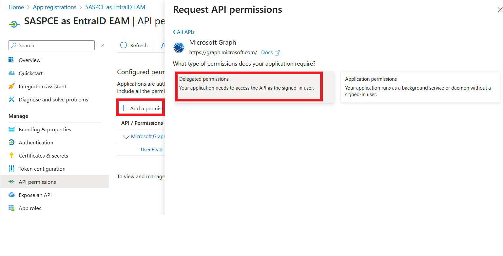Click the Certificates & secrets key icon
Image resolution: width=503 pixels, height=256 pixels.
(11, 156)
